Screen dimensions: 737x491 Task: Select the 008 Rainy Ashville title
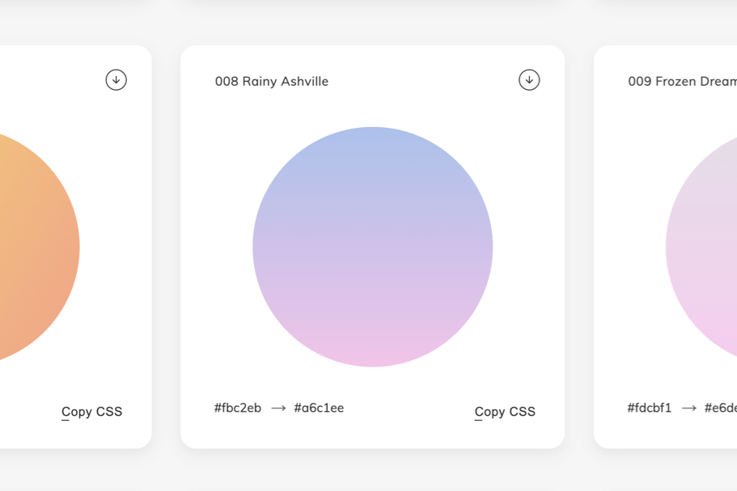[x=272, y=81]
